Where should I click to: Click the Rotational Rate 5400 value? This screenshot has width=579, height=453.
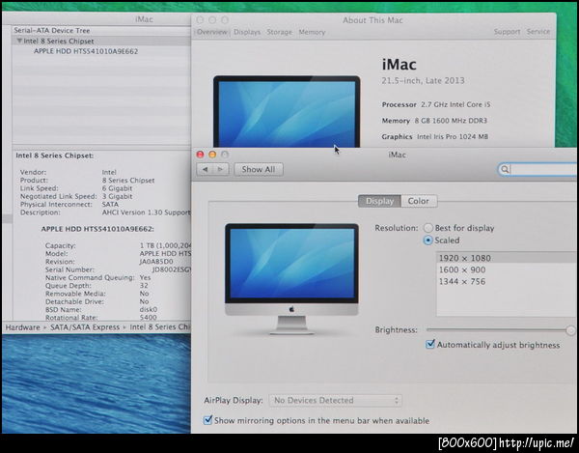tap(149, 318)
